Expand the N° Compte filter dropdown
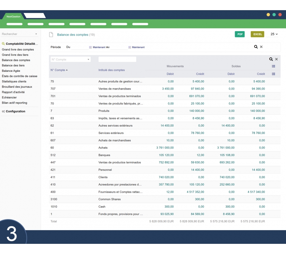The image size is (286, 254). [88, 60]
